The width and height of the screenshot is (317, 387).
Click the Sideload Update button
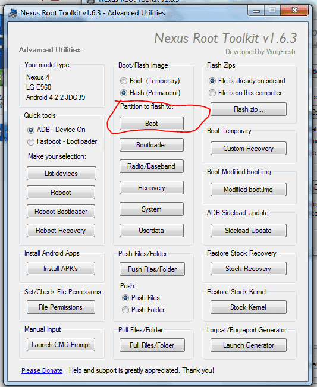click(249, 231)
